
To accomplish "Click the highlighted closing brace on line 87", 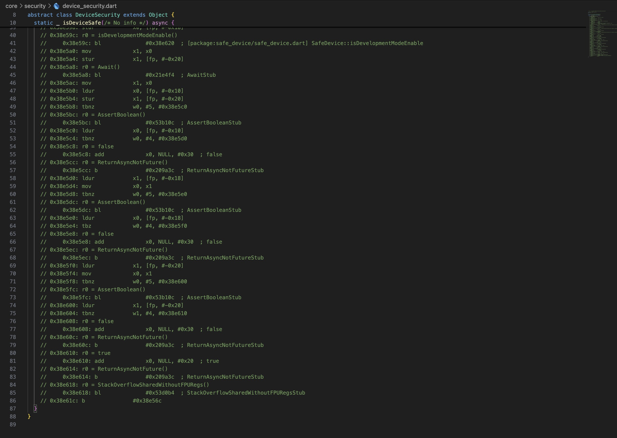I will pyautogui.click(x=35, y=409).
